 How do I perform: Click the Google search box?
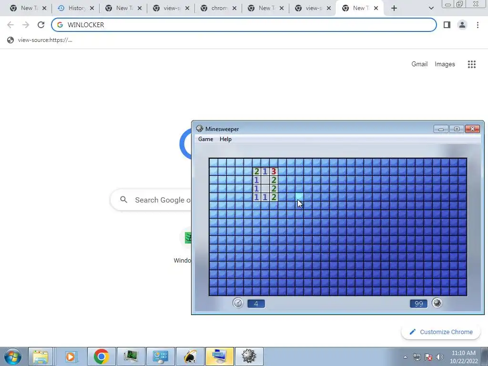pyautogui.click(x=151, y=200)
